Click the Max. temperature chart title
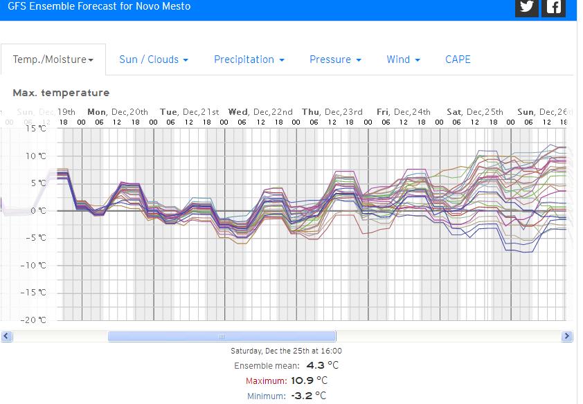 61,93
